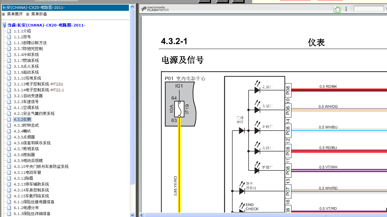Open 4.3.5点烟器 page
387x217 pixels.
click(x=24, y=137)
